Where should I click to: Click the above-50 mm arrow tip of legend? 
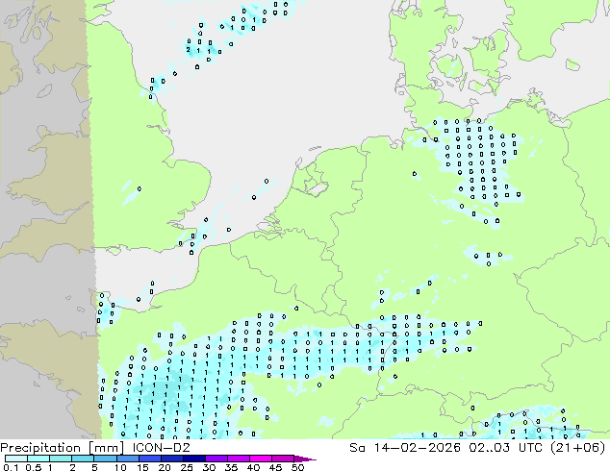pos(305,459)
